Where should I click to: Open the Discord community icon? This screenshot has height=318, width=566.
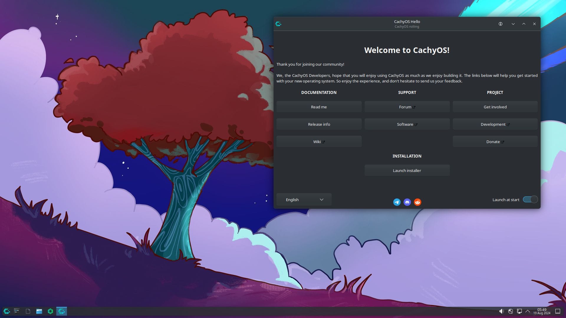[407, 202]
